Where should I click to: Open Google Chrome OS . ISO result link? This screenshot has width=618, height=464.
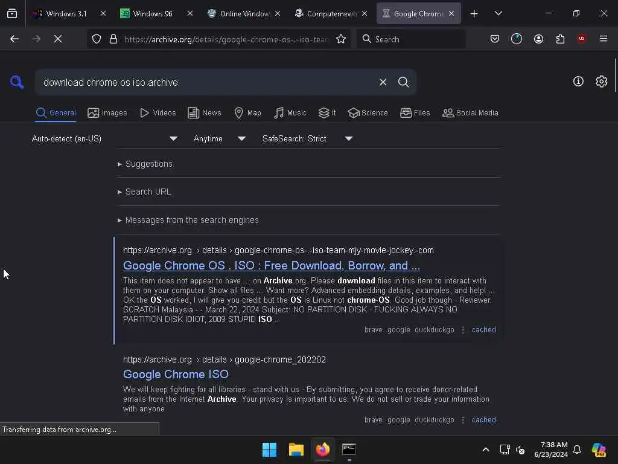271,266
